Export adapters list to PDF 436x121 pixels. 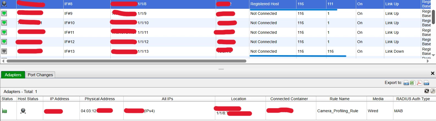(x=419, y=83)
